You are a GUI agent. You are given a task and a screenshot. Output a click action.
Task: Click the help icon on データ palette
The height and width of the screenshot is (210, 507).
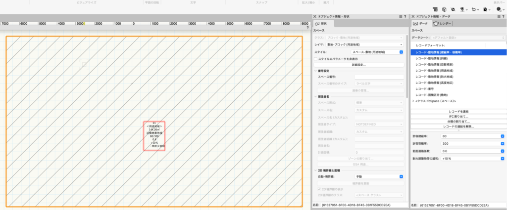(502, 17)
